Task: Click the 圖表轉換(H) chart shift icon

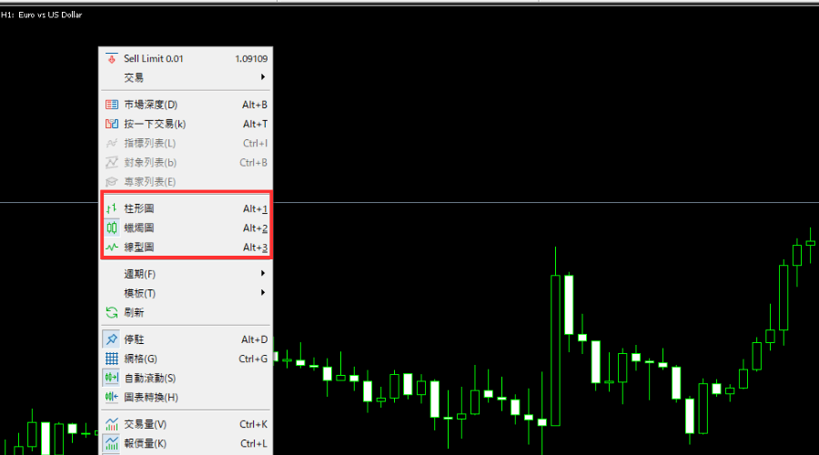Action: click(x=112, y=397)
